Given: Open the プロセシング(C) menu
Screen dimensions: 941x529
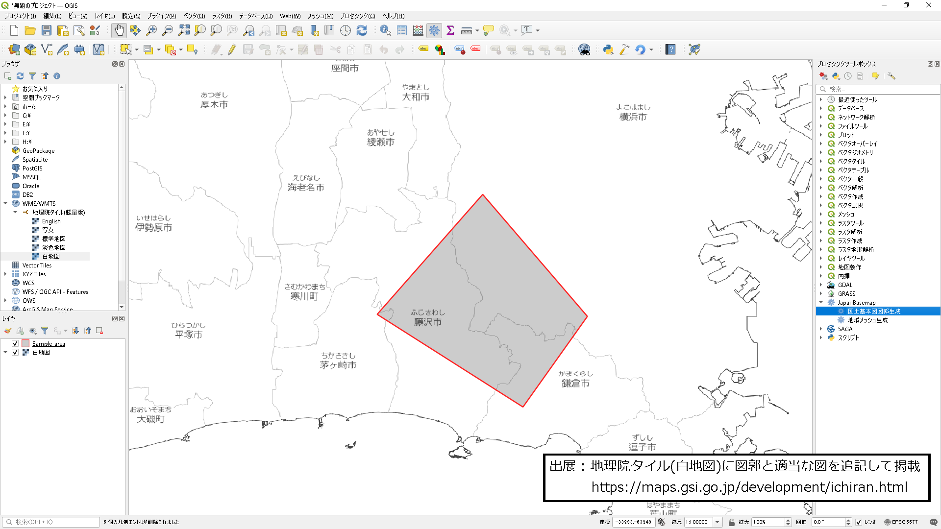Looking at the screenshot, I should click(357, 16).
